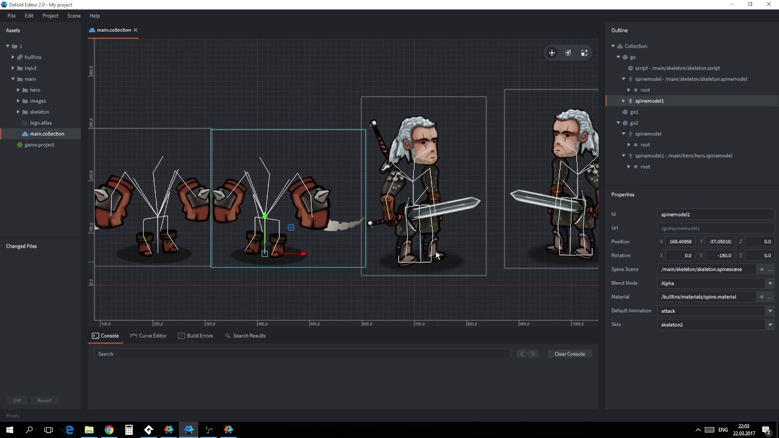The height and width of the screenshot is (438, 779).
Task: Collapse the main folder in Assets
Action: click(13, 79)
